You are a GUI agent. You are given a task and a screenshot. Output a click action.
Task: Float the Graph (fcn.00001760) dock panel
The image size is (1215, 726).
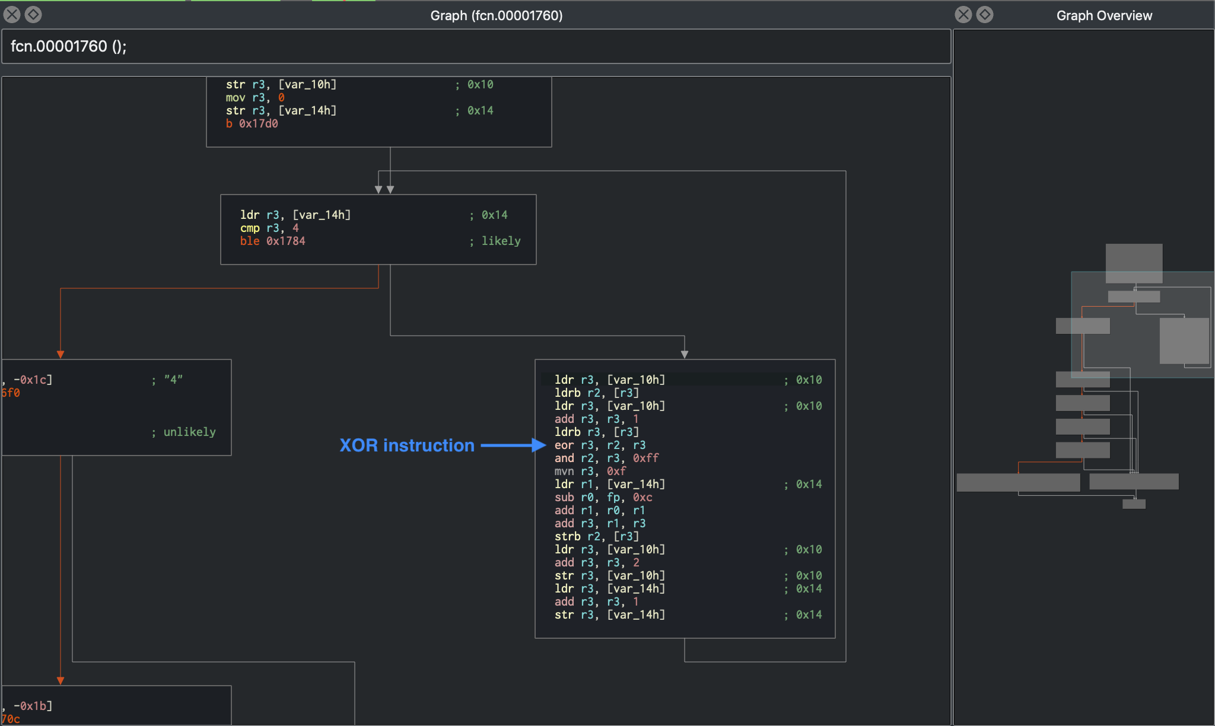coord(33,15)
